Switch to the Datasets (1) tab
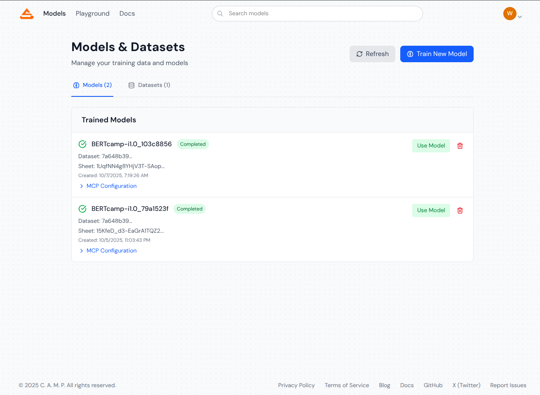The width and height of the screenshot is (540, 395). pyautogui.click(x=149, y=85)
